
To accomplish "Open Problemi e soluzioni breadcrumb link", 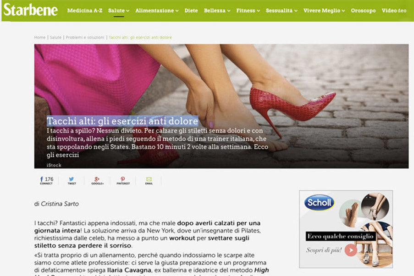I will [x=85, y=38].
